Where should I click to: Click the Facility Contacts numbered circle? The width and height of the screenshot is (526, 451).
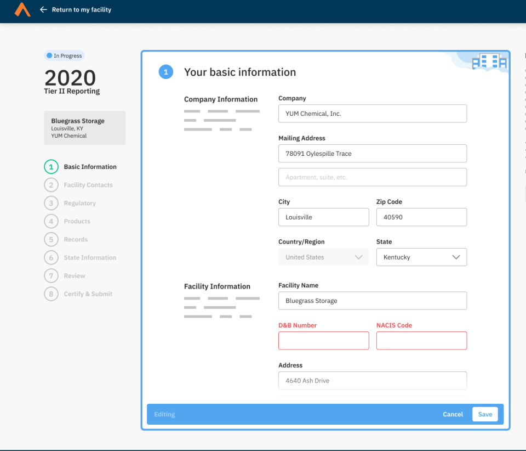52,185
